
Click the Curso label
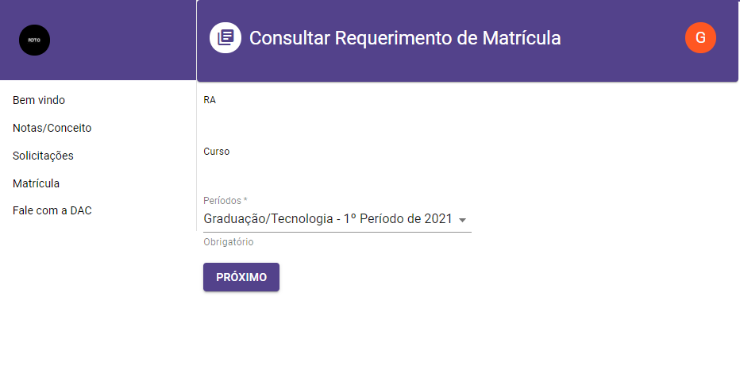pyautogui.click(x=216, y=152)
